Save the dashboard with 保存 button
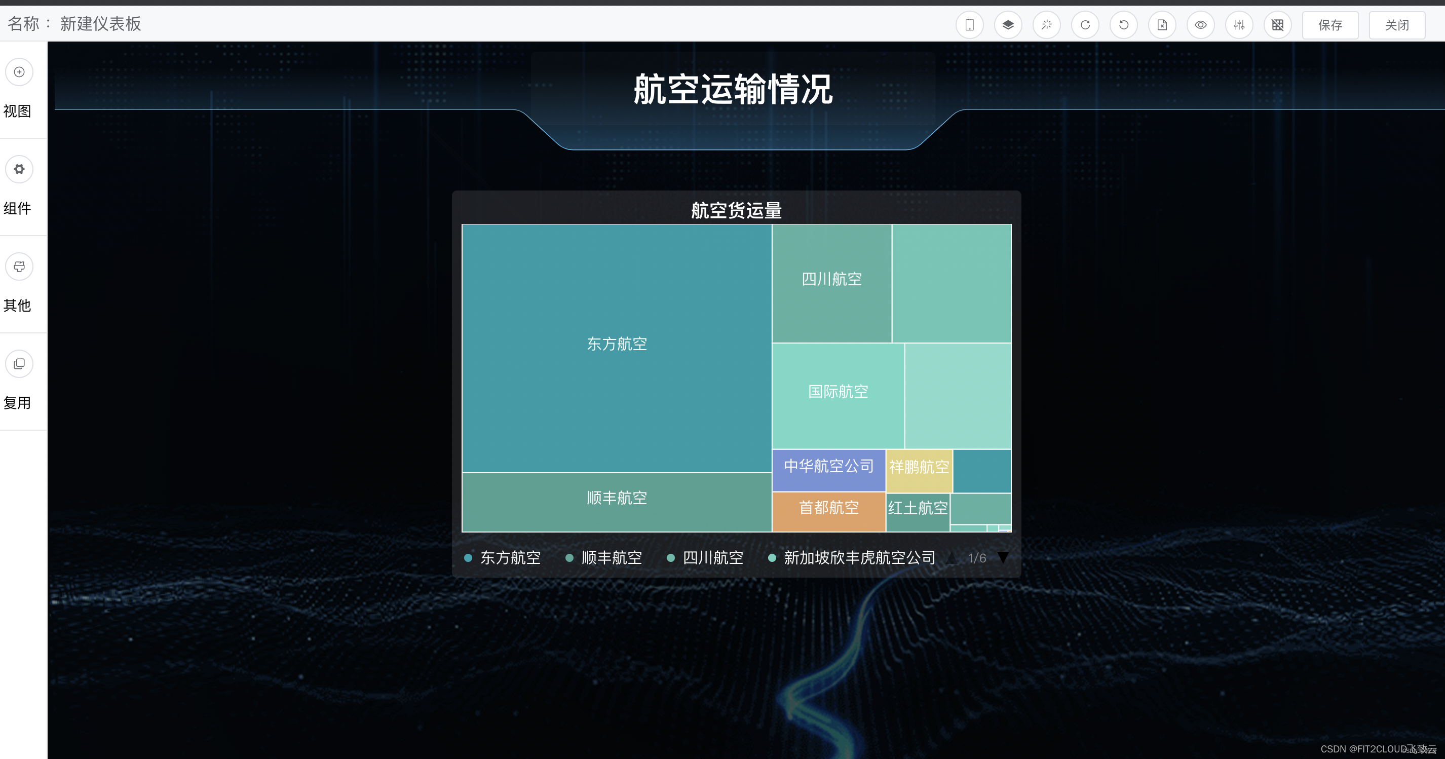 (x=1330, y=25)
